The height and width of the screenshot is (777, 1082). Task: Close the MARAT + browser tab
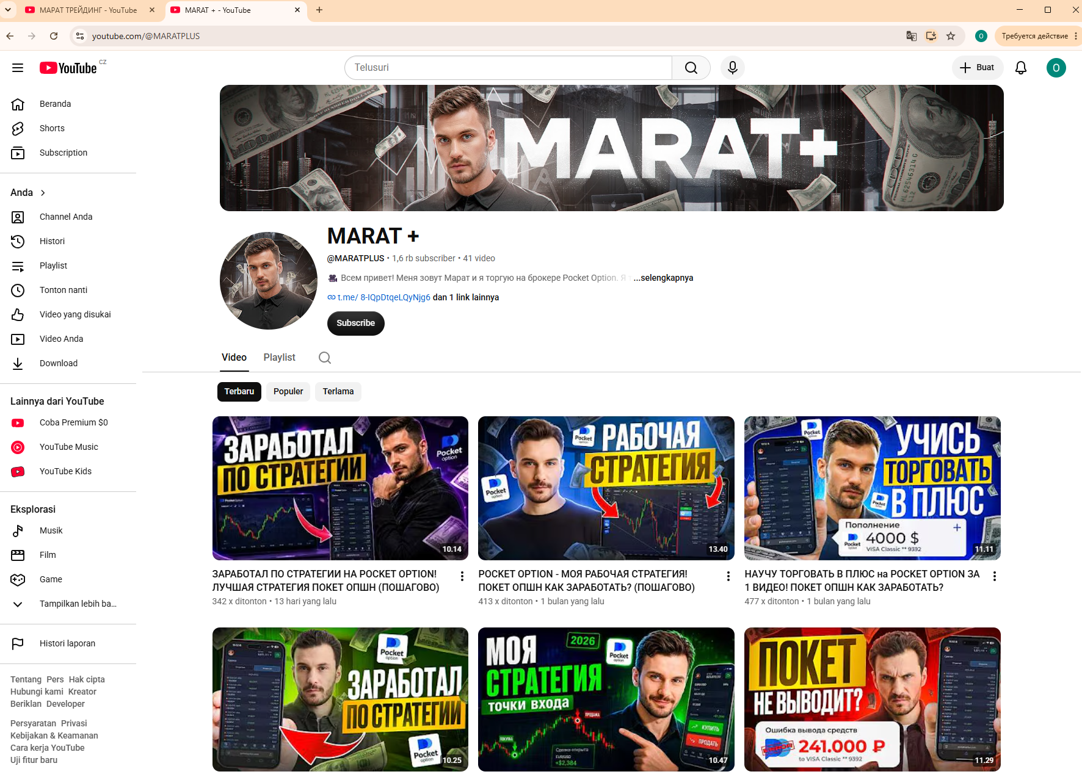(x=297, y=10)
